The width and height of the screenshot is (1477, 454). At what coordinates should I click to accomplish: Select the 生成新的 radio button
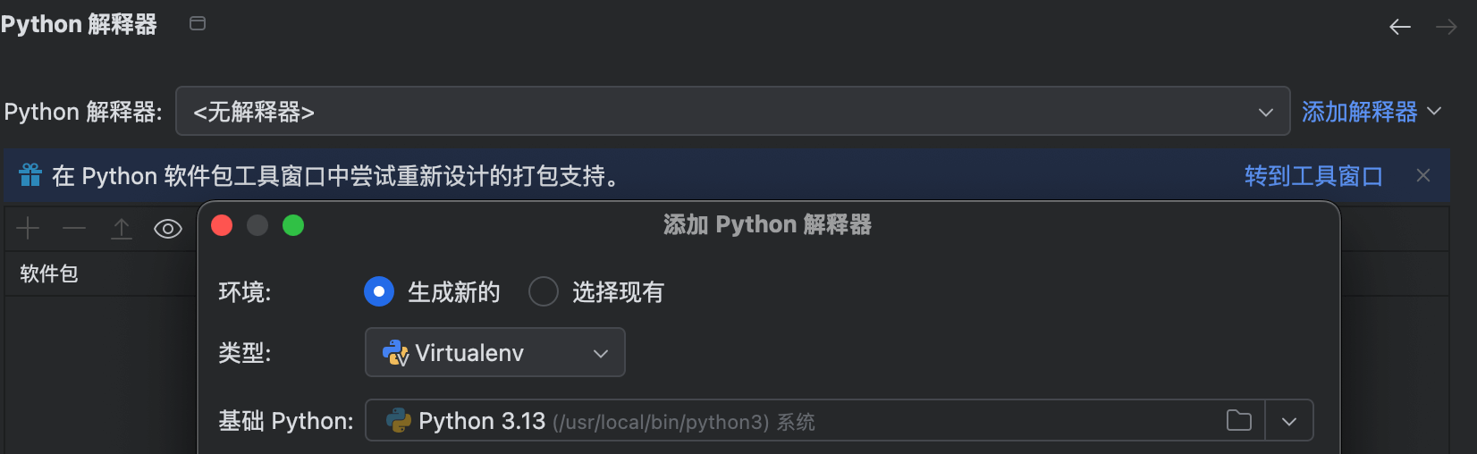click(379, 291)
